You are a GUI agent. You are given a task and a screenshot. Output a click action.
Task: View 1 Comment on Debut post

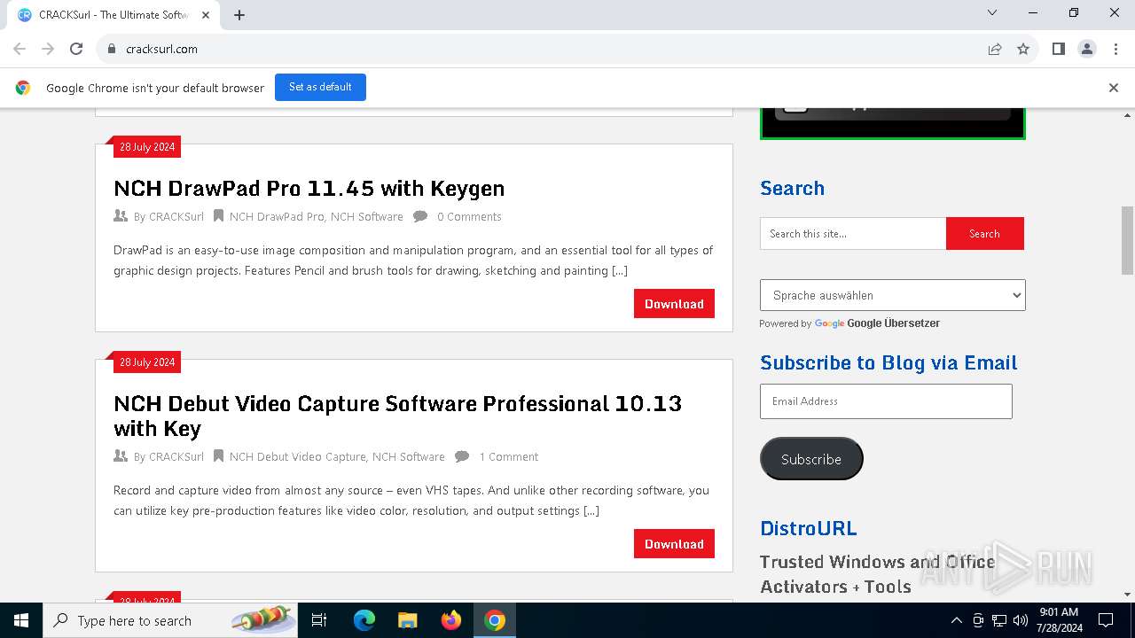[509, 456]
